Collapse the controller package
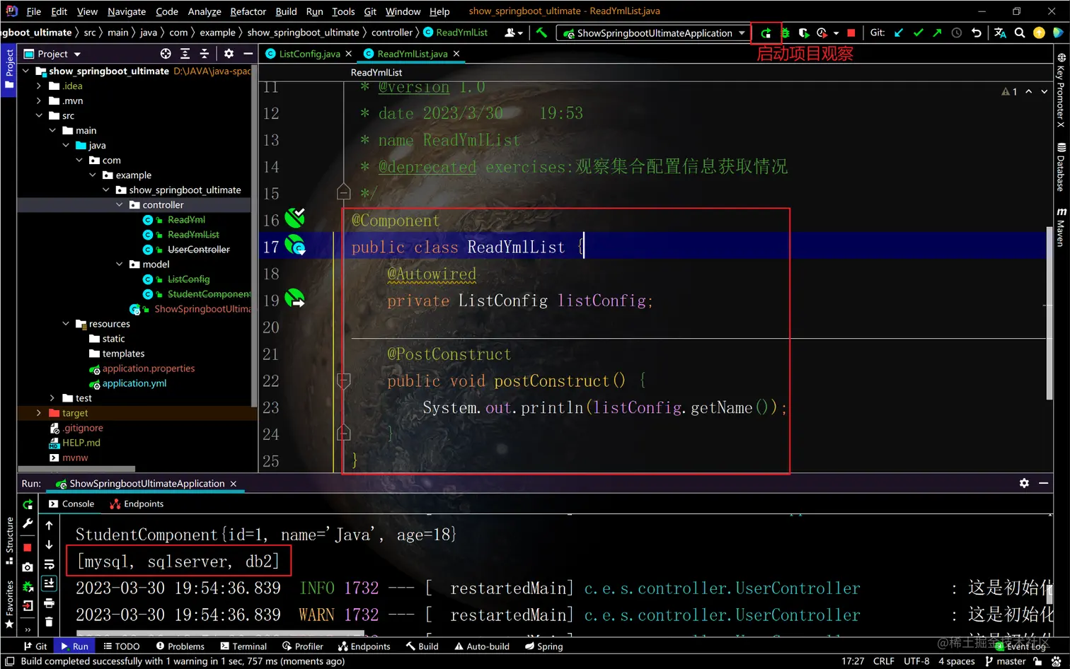This screenshot has height=669, width=1070. (119, 204)
